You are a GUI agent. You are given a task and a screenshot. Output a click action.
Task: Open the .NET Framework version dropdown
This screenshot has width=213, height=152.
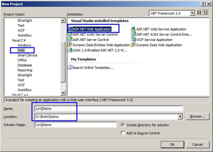pos(192,13)
